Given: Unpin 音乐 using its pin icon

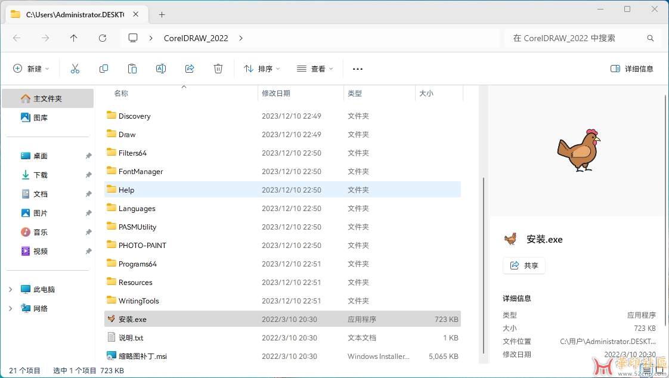Looking at the screenshot, I should coord(88,232).
